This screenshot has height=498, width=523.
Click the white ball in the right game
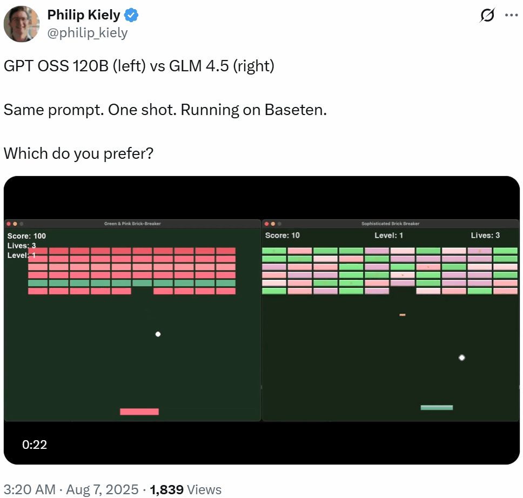click(461, 358)
